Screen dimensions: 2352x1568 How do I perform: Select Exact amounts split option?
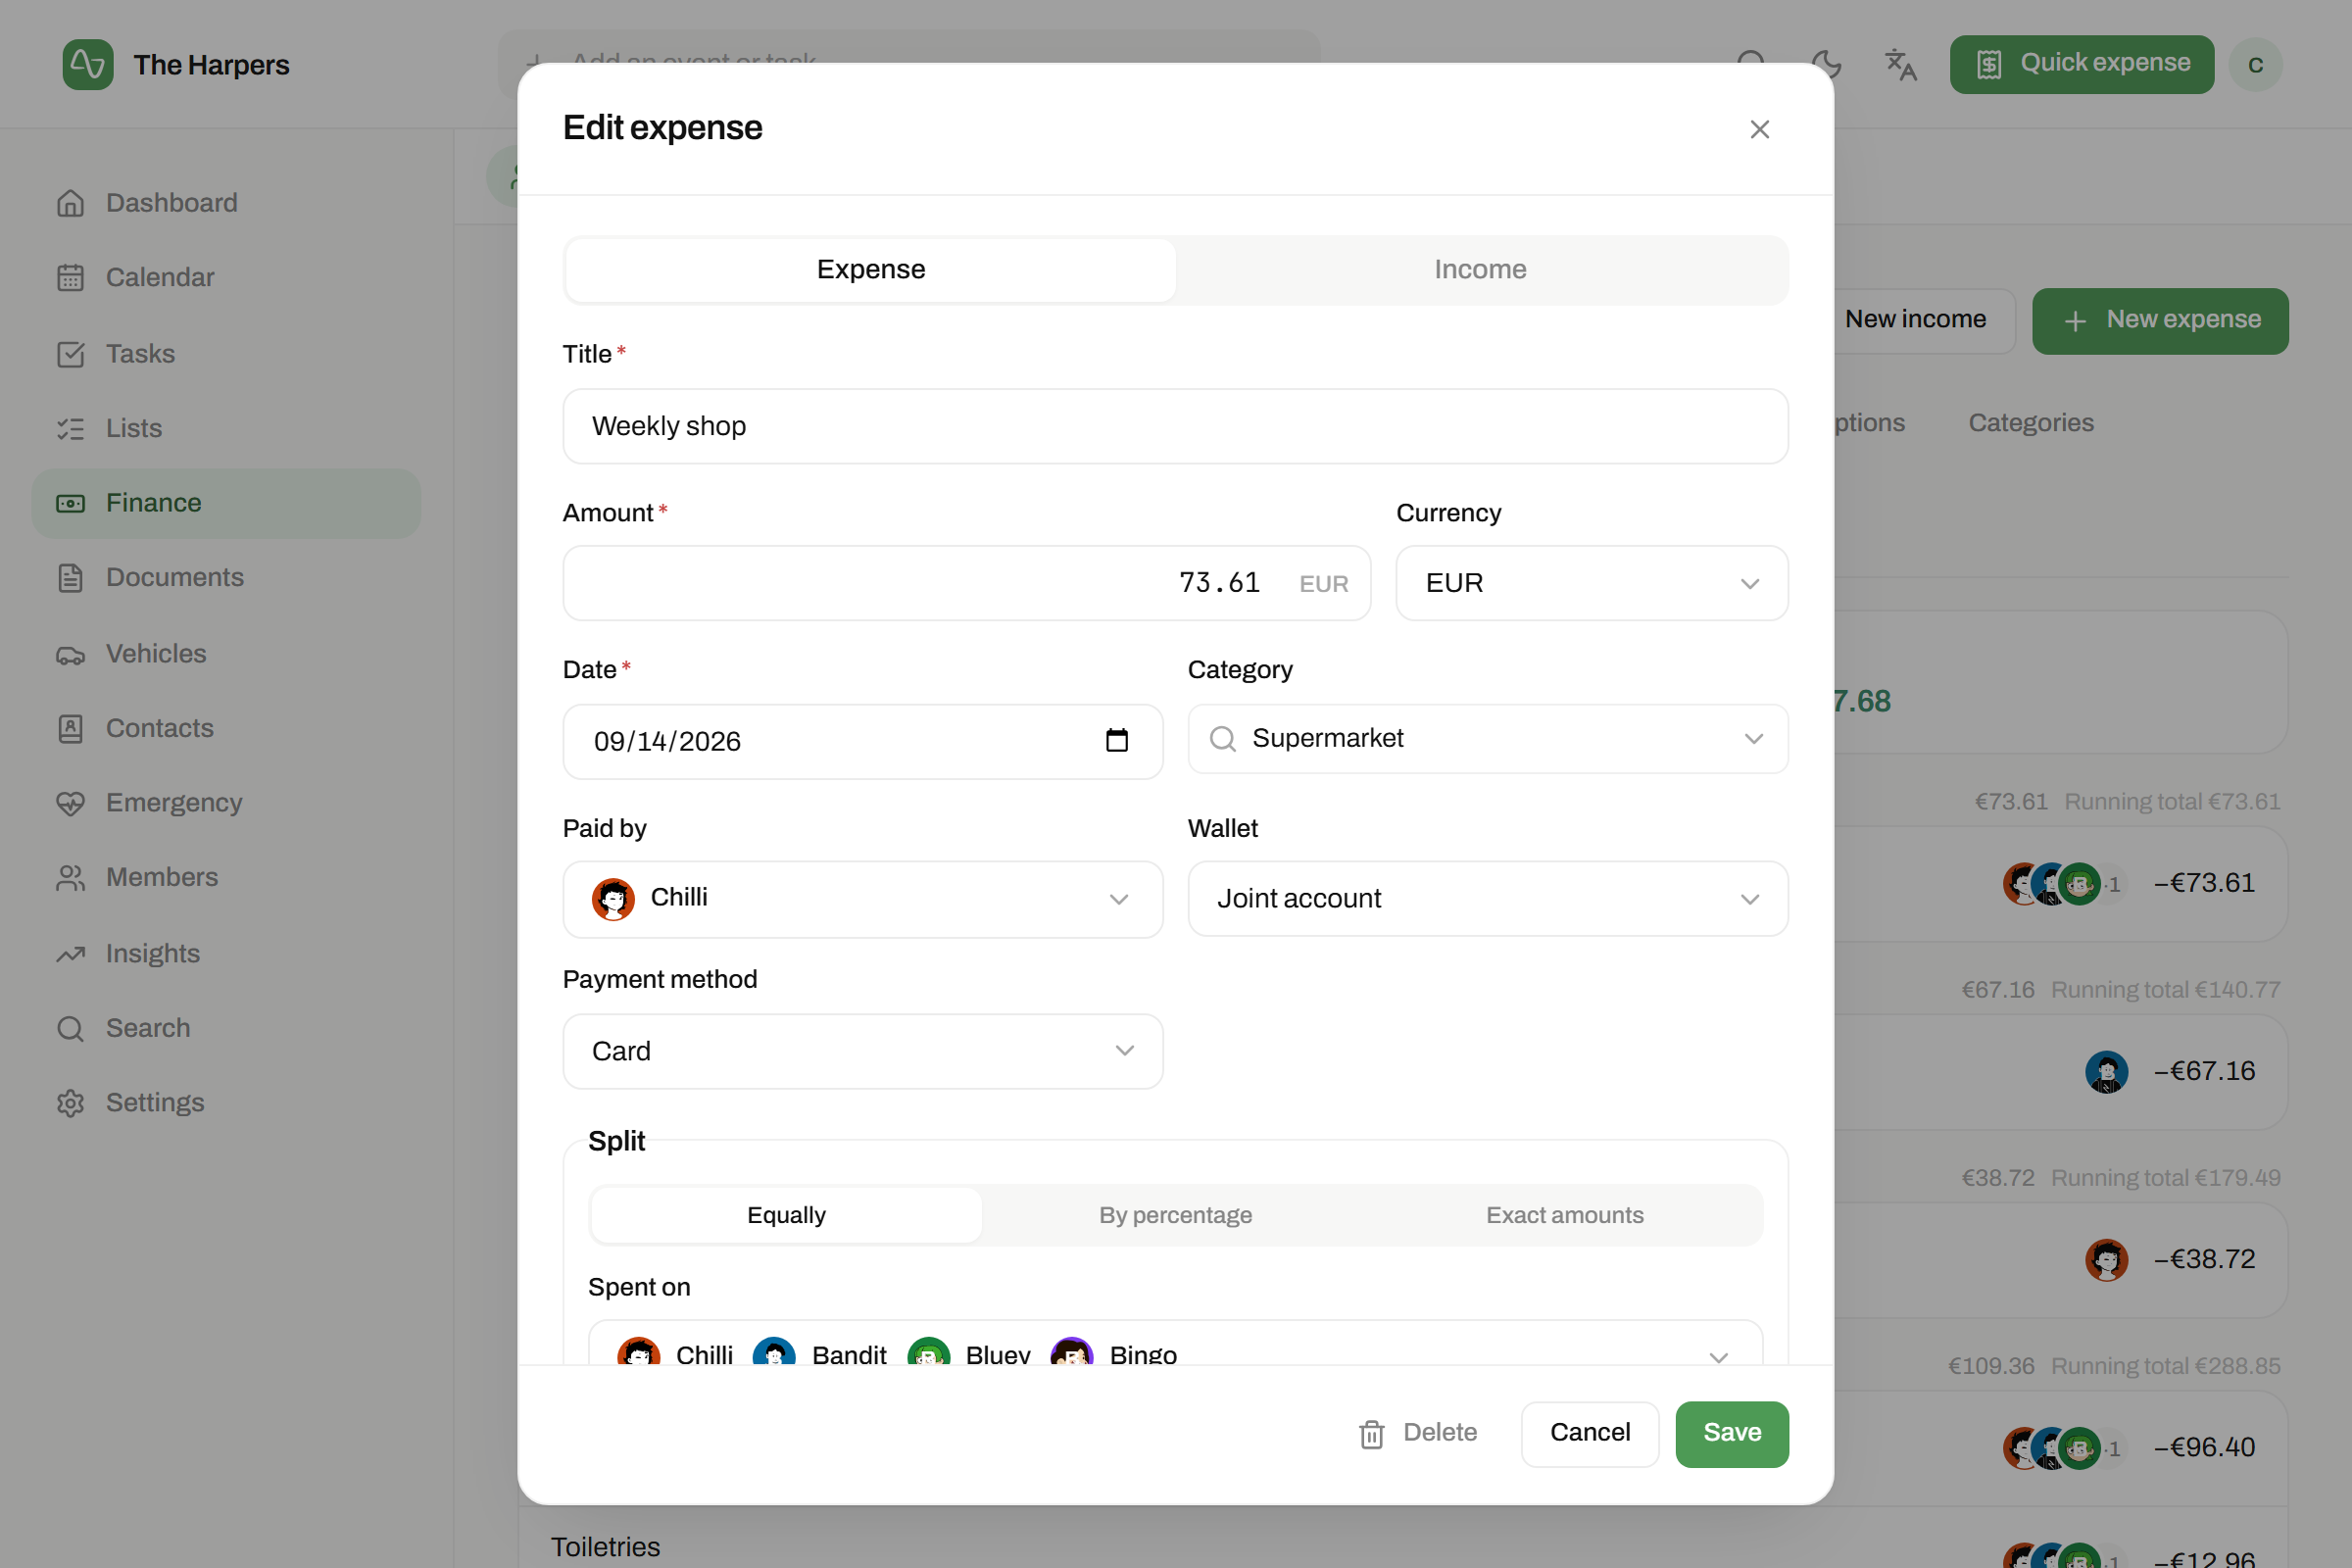coord(1564,1215)
